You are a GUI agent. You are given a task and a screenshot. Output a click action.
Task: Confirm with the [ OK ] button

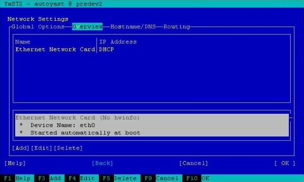coord(285,163)
